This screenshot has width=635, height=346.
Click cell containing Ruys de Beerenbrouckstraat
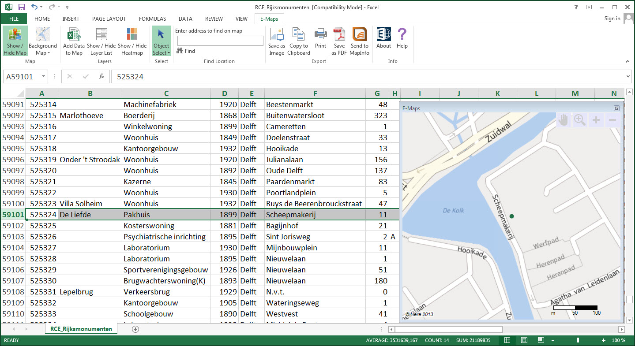pyautogui.click(x=315, y=204)
